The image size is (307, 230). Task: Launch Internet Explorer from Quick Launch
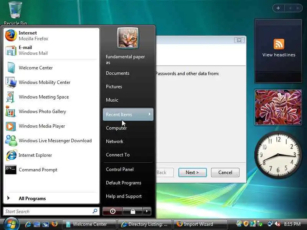(x=28, y=224)
